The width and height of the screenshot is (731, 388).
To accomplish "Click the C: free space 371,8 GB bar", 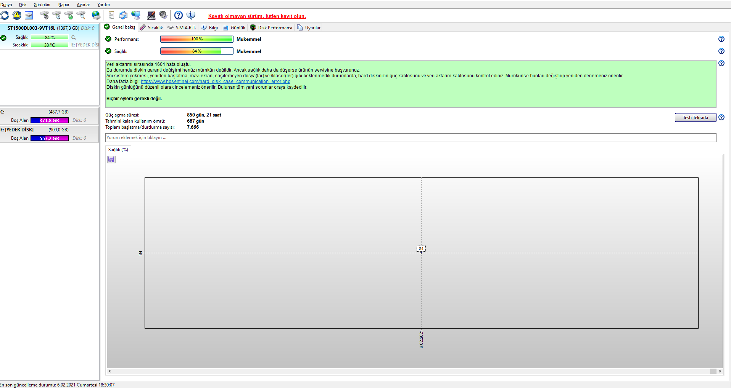I will point(50,120).
